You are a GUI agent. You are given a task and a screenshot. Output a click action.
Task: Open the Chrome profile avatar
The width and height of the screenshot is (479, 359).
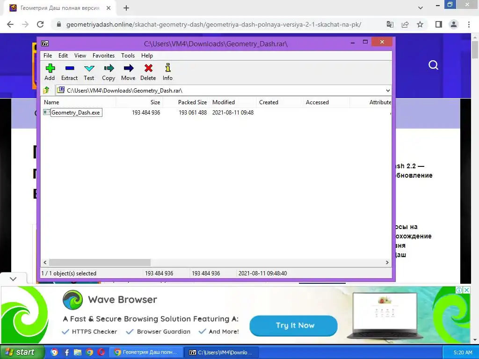454,24
